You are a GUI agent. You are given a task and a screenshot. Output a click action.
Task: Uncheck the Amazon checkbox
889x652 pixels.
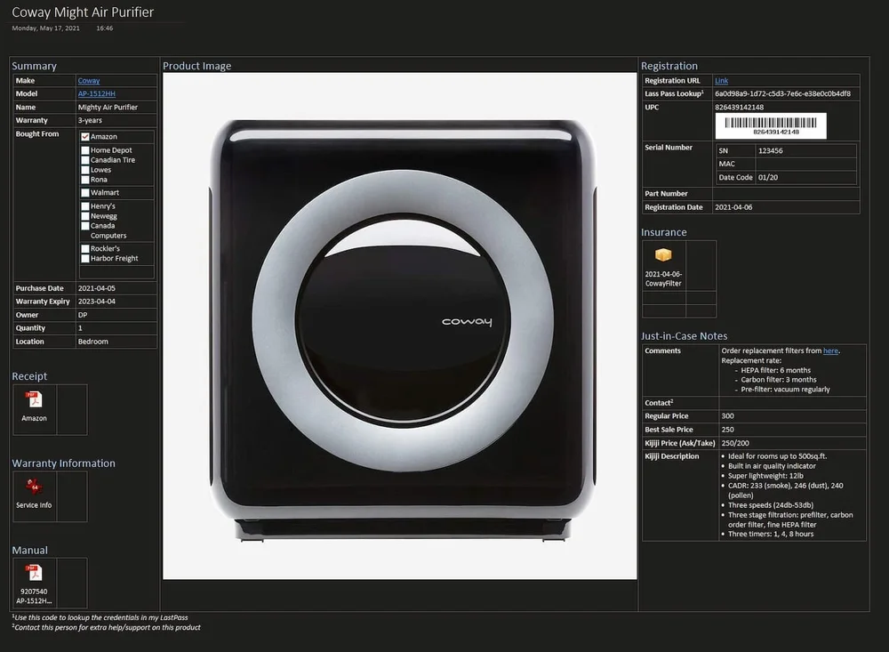pos(85,137)
